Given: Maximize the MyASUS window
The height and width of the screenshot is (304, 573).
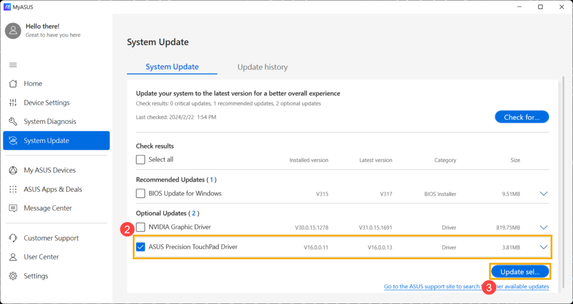Looking at the screenshot, I should [541, 7].
